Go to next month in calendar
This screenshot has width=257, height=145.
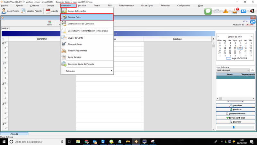252,37
